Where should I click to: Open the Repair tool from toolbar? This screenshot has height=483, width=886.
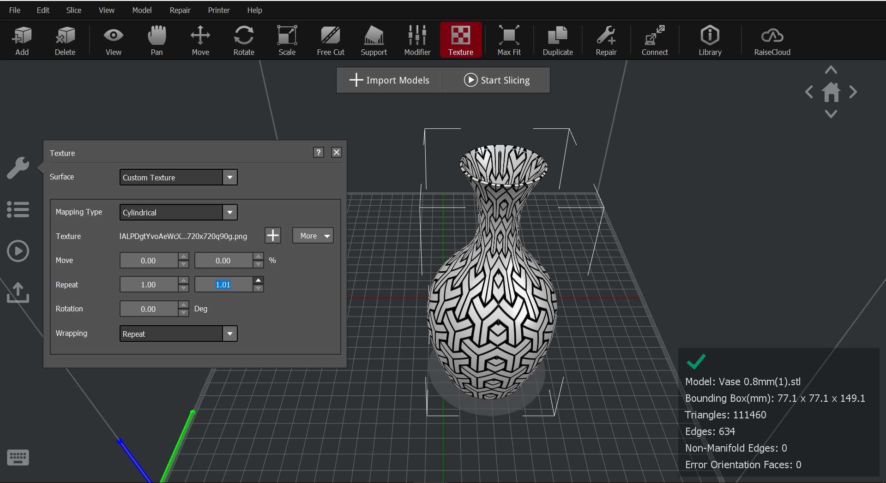[x=606, y=40]
